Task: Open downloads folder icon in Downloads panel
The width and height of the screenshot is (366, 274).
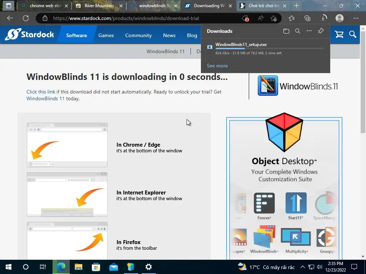Action: (286, 31)
